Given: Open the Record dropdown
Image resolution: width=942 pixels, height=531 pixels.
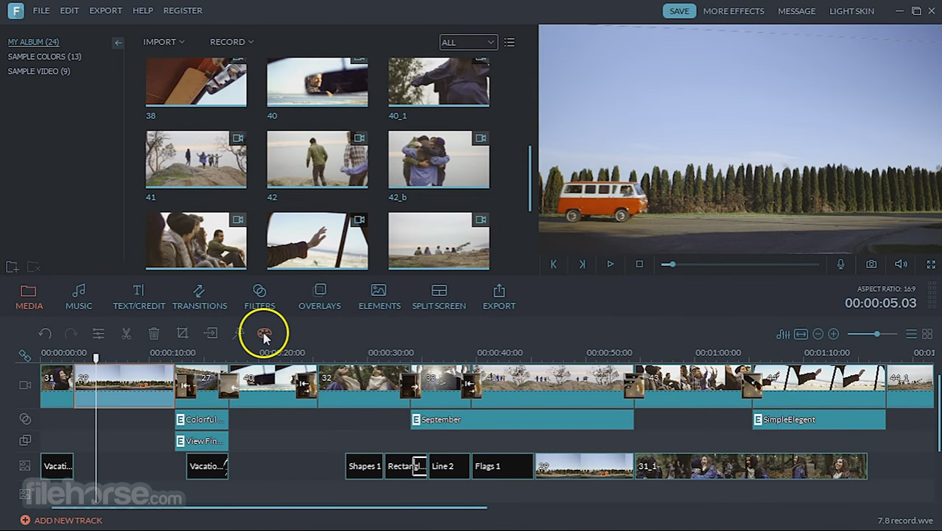Looking at the screenshot, I should (231, 42).
